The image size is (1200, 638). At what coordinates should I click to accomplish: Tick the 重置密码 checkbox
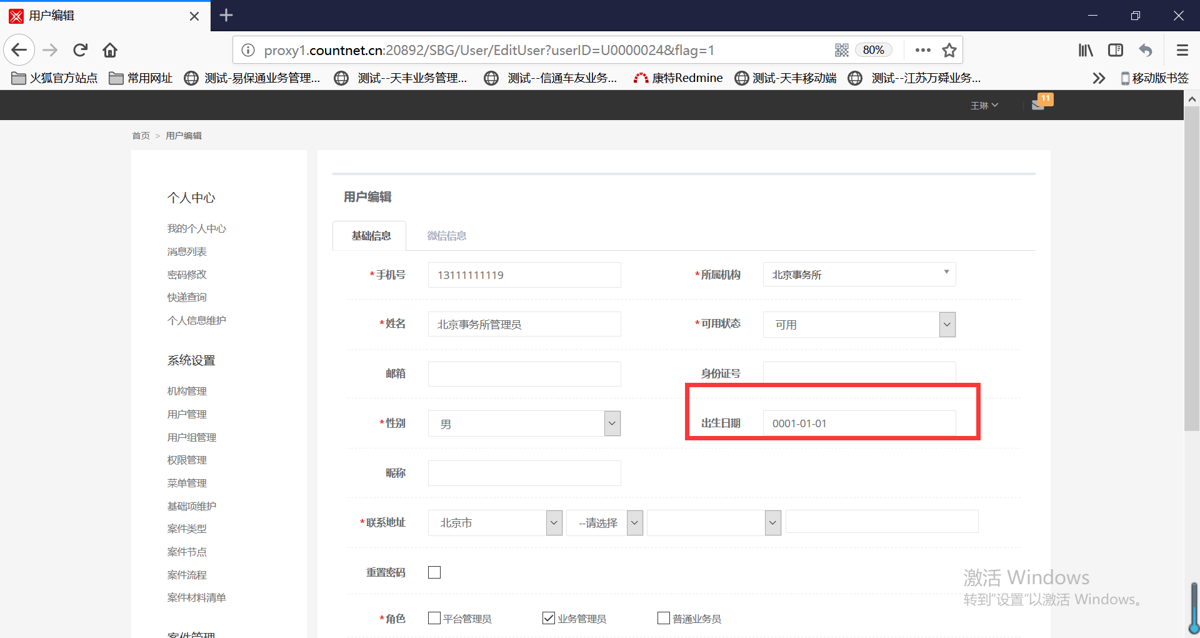434,572
